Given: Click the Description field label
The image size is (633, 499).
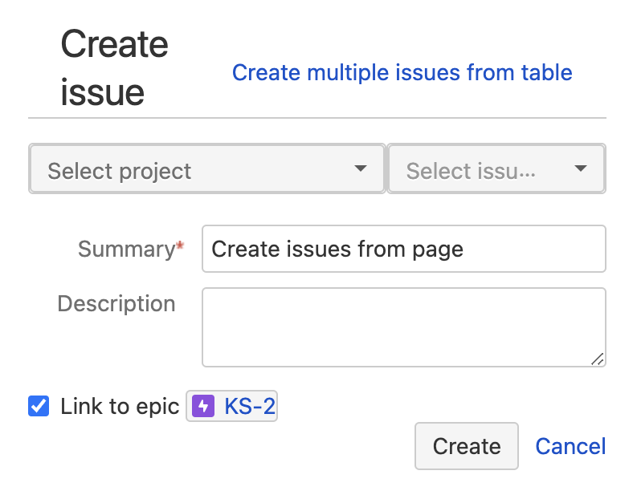Looking at the screenshot, I should [116, 304].
